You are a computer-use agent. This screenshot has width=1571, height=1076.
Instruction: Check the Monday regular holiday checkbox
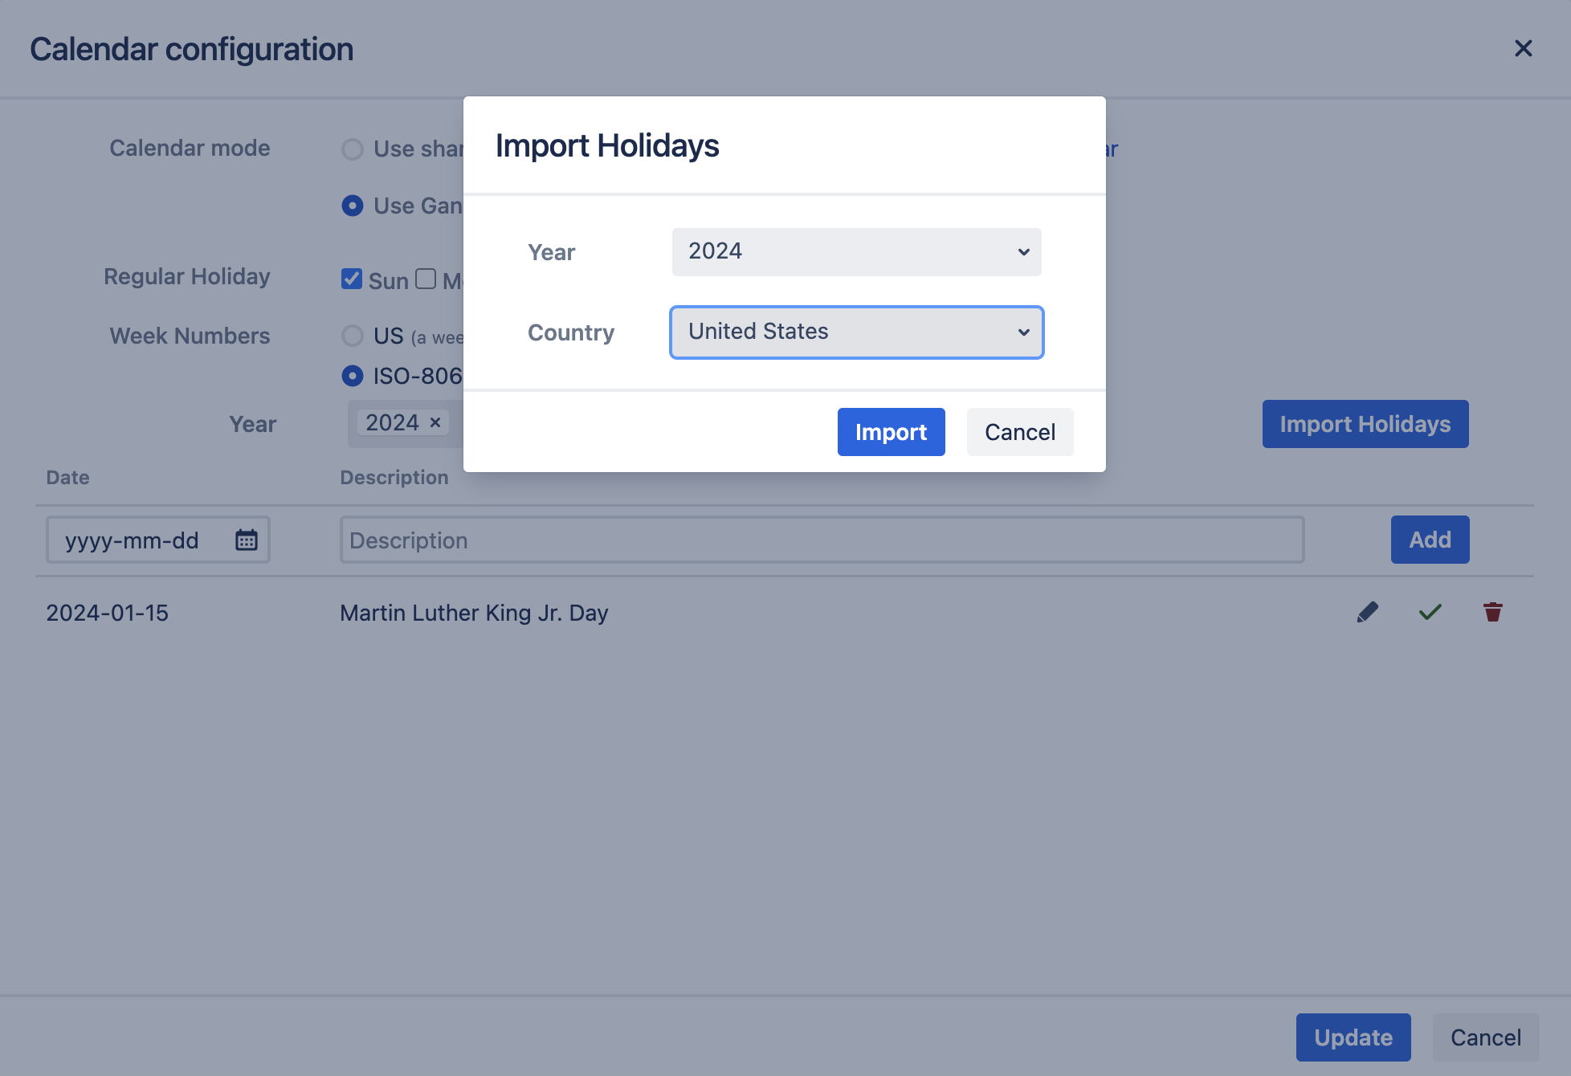[x=426, y=279]
